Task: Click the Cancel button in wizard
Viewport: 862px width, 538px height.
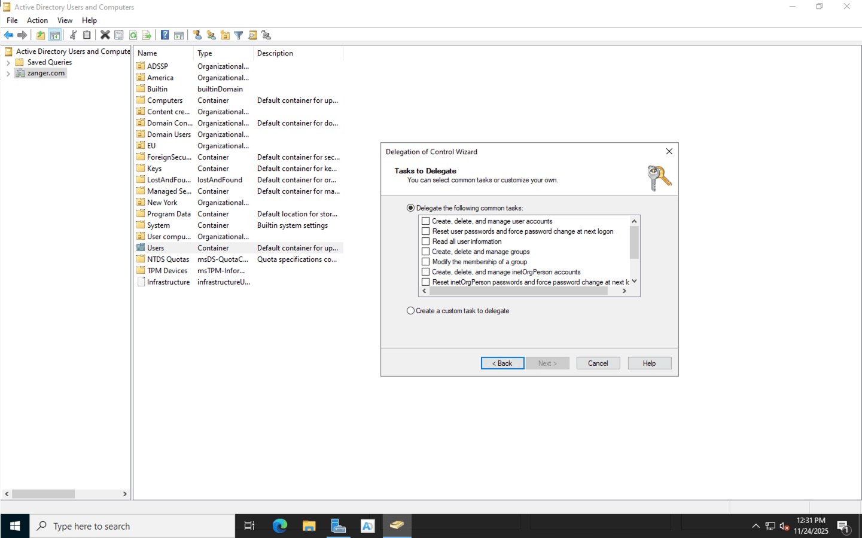Action: [598, 363]
